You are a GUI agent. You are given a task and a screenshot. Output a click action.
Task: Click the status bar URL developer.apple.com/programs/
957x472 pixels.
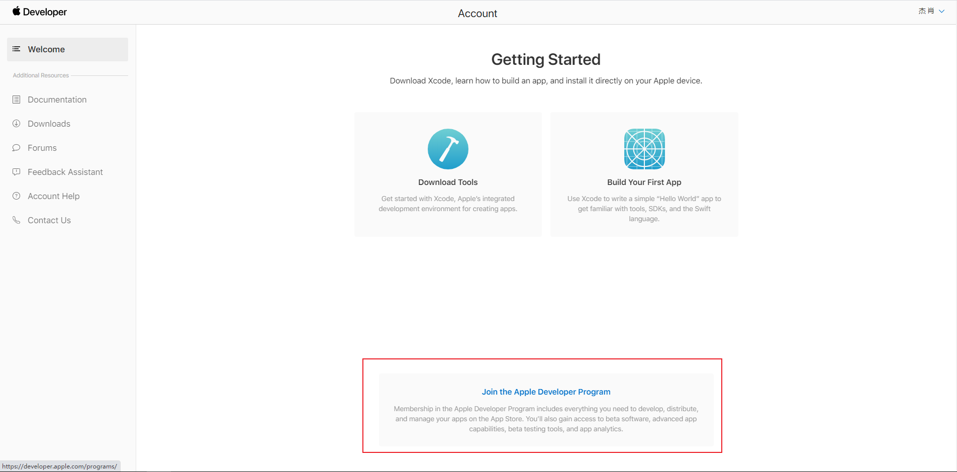59,466
